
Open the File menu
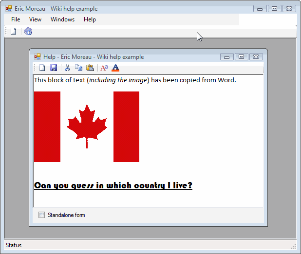[x=16, y=19]
